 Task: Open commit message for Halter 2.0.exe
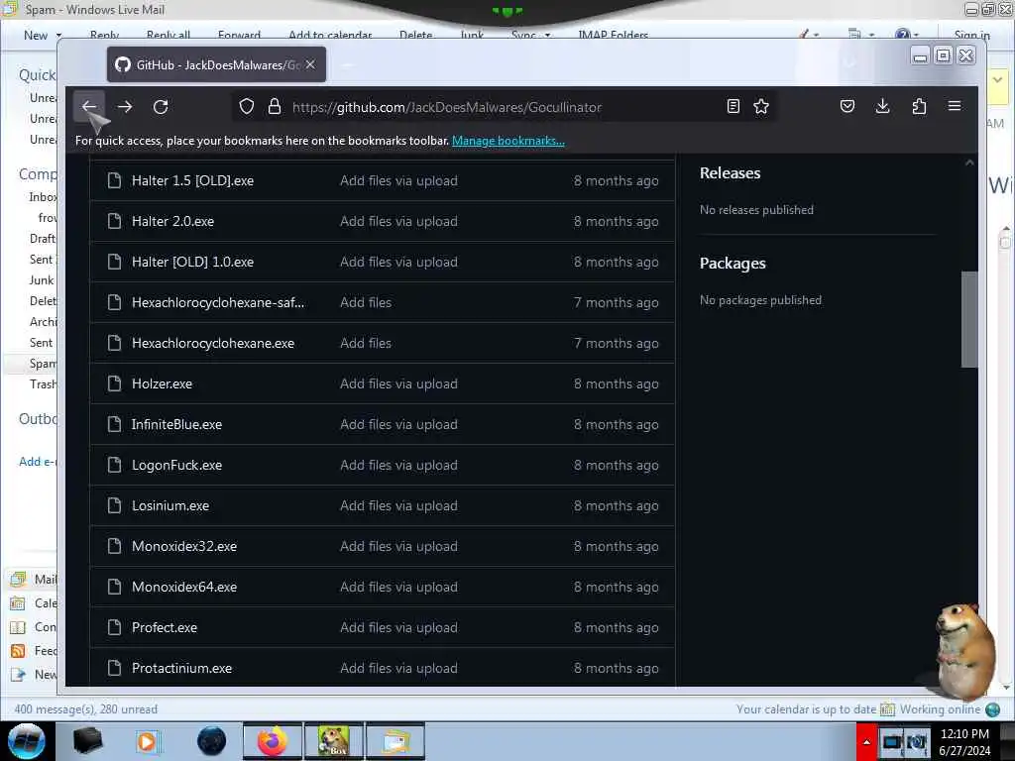click(398, 221)
